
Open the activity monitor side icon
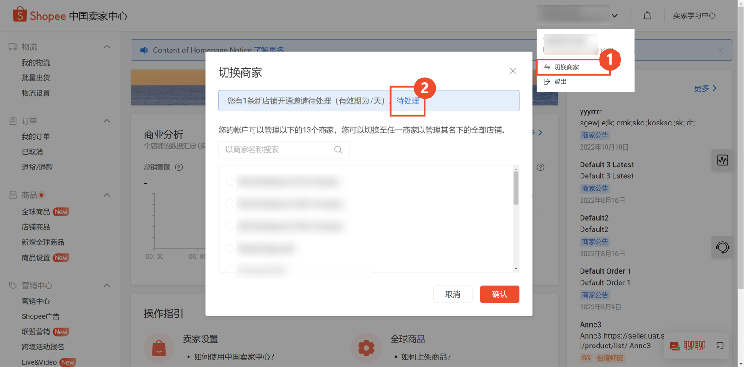pyautogui.click(x=723, y=160)
